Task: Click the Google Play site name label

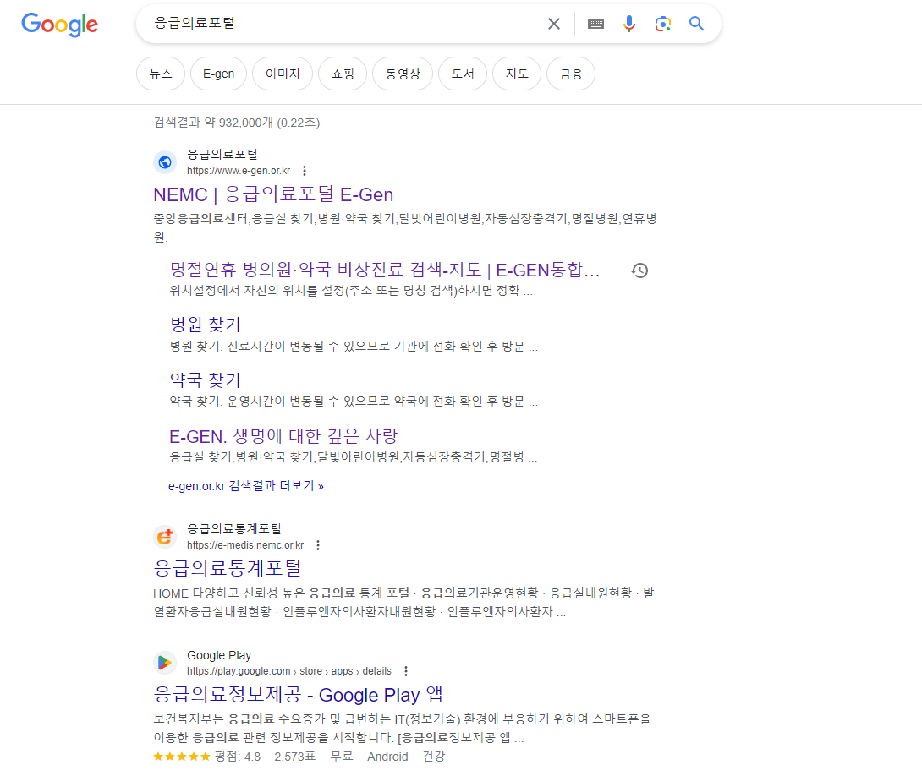Action: tap(219, 655)
